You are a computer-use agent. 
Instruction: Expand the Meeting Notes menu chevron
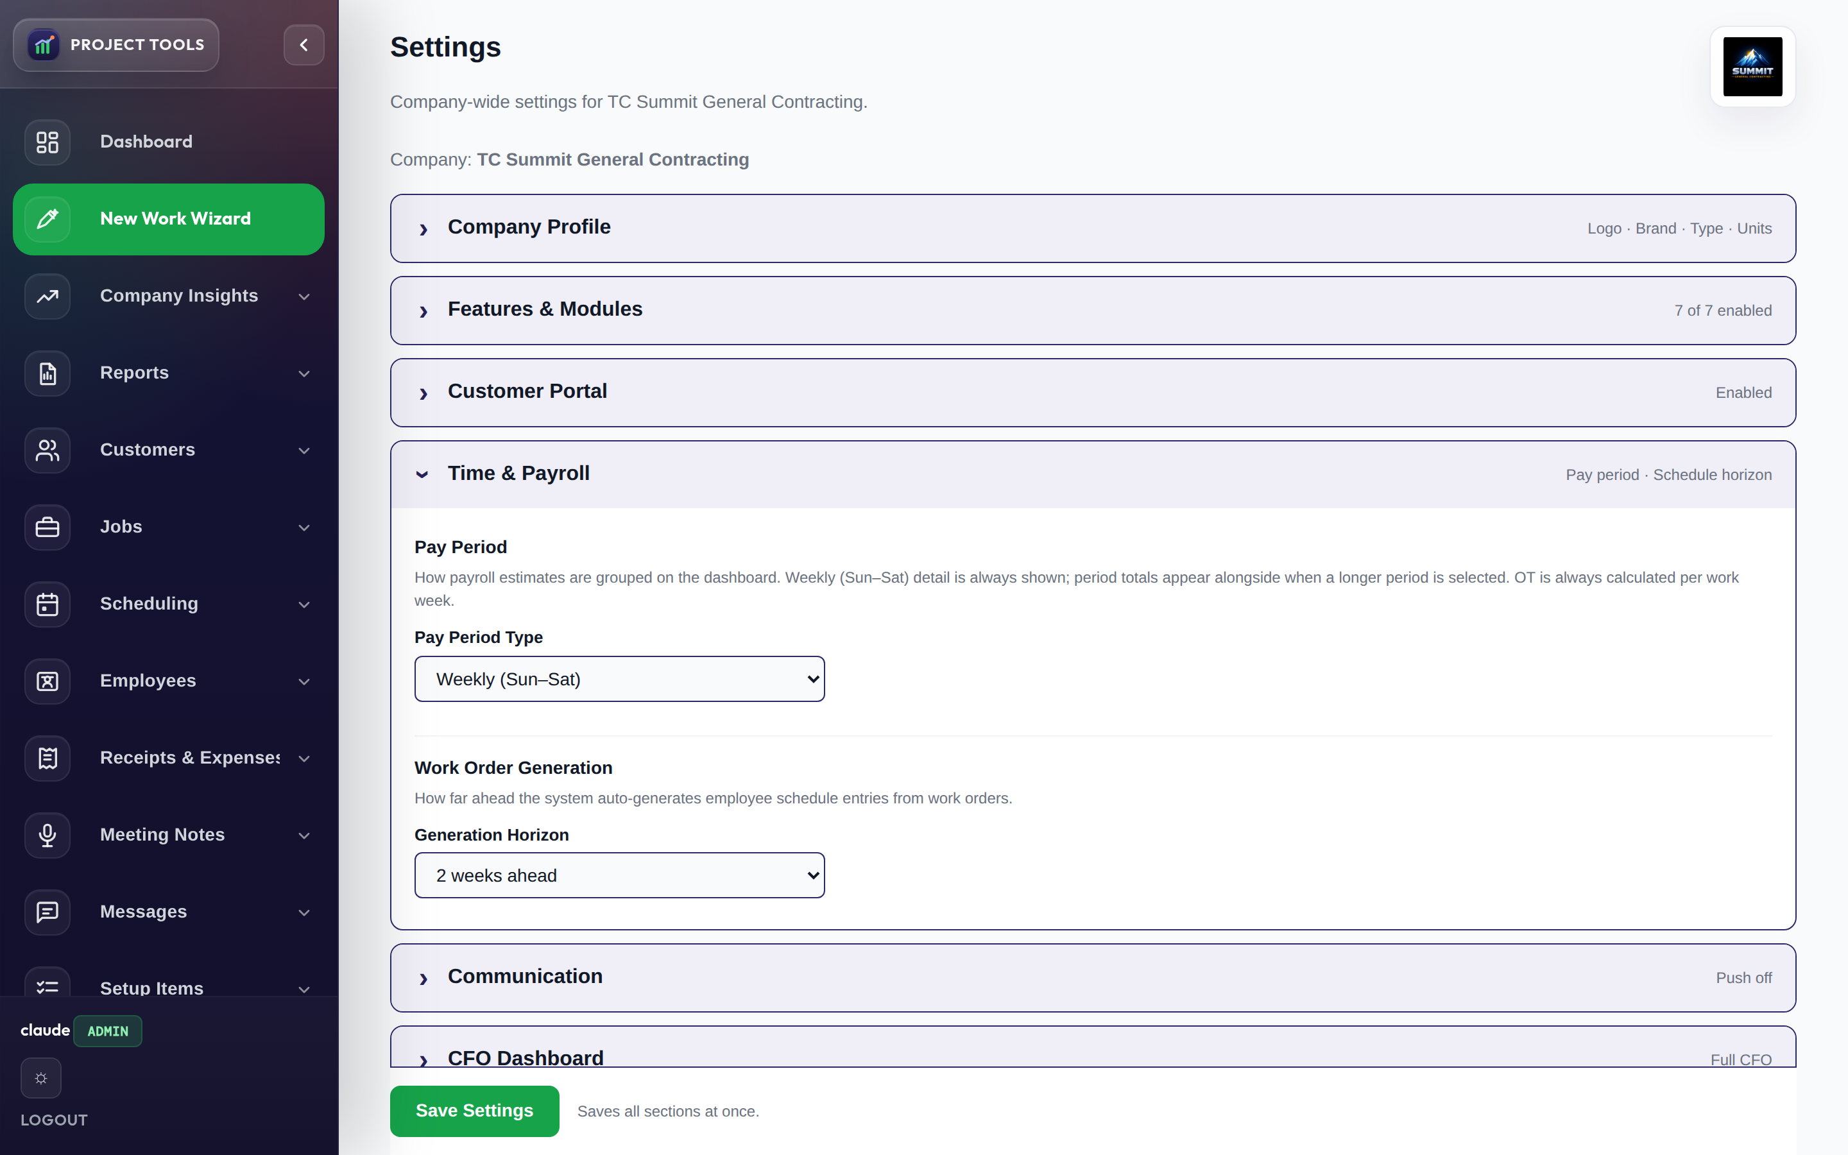point(304,835)
